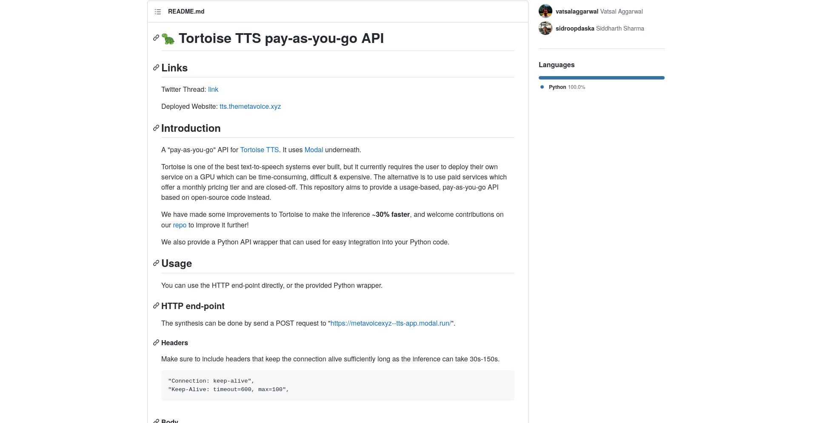Open the Tortoise TTS link
The height and width of the screenshot is (423, 817).
coord(260,150)
